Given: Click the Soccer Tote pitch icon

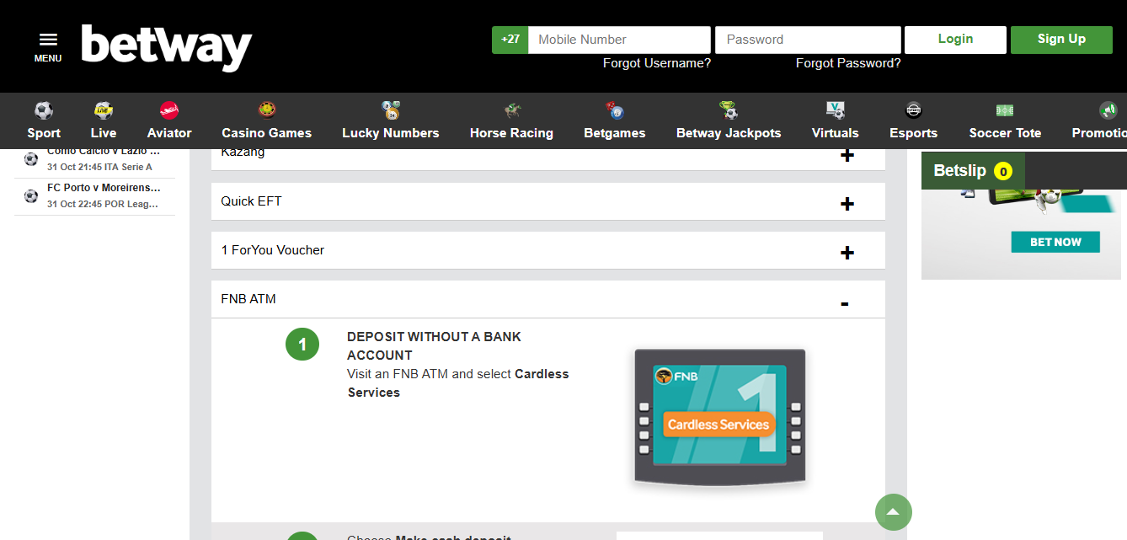Looking at the screenshot, I should click(1004, 110).
